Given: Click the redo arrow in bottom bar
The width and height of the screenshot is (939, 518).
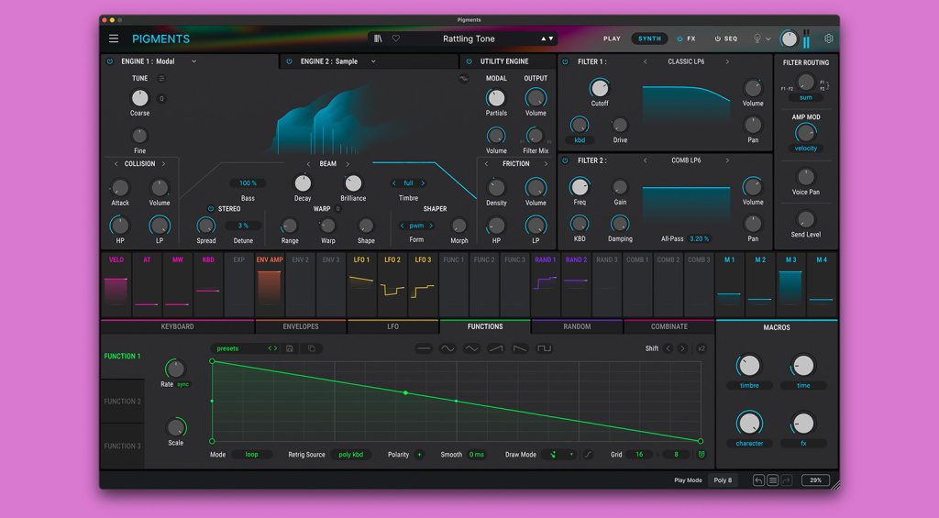Looking at the screenshot, I should 786,480.
